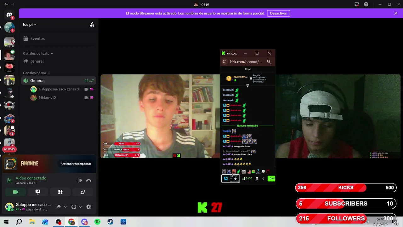The width and height of the screenshot is (403, 227).
Task: Open the activities launcher button
Action: 60,192
